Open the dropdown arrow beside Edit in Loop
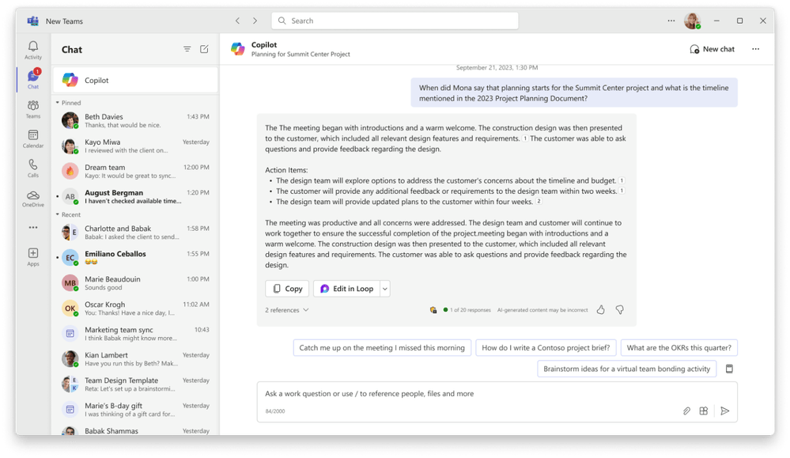 [x=385, y=289]
